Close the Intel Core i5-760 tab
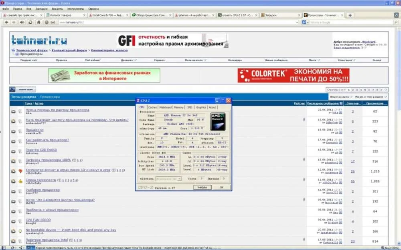This screenshot has width=401, height=250. click(x=128, y=15)
